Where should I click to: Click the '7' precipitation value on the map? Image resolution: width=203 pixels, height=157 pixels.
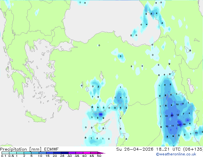tap(183, 114)
